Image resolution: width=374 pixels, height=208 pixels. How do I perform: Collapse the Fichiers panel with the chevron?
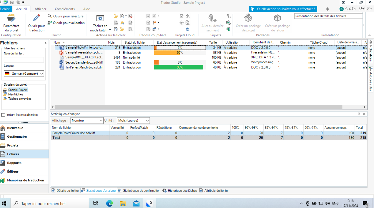46,42
